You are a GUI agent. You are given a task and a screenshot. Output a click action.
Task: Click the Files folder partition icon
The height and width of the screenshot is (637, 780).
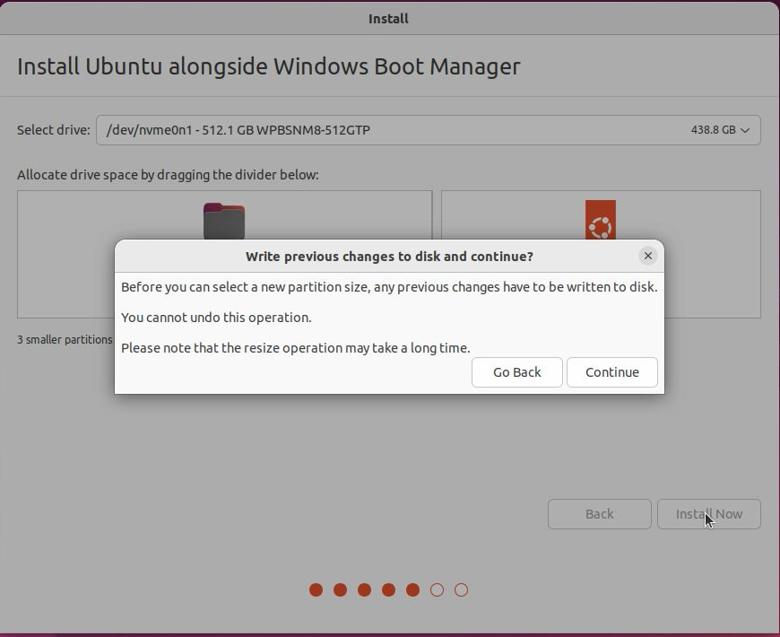(x=224, y=220)
